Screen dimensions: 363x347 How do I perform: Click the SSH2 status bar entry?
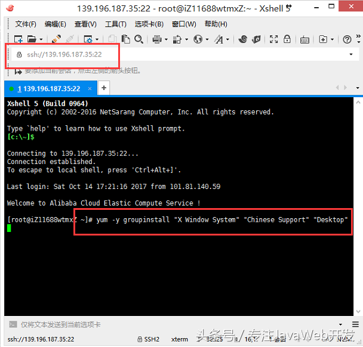coord(149,339)
